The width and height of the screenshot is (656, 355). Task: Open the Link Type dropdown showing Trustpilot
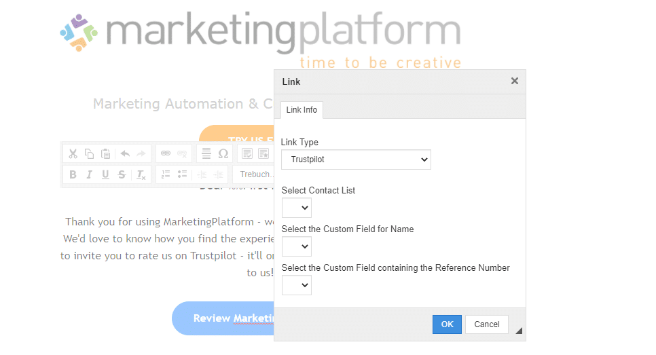click(x=356, y=160)
